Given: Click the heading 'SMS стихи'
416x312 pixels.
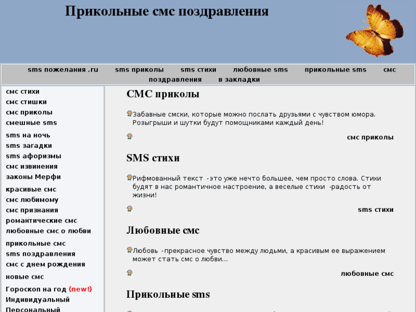Looking at the screenshot, I should 153,158.
